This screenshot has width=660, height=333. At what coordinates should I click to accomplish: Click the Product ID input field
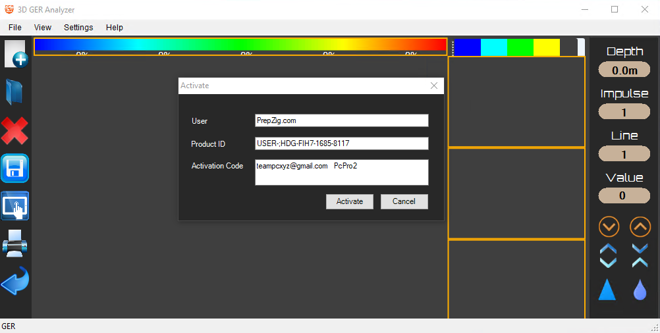[x=341, y=143]
